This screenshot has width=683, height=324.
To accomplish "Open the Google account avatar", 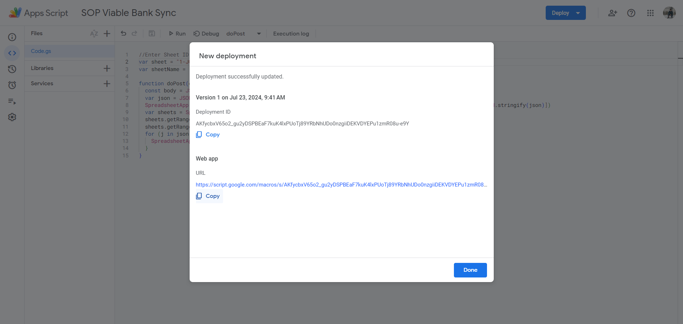I will [669, 13].
